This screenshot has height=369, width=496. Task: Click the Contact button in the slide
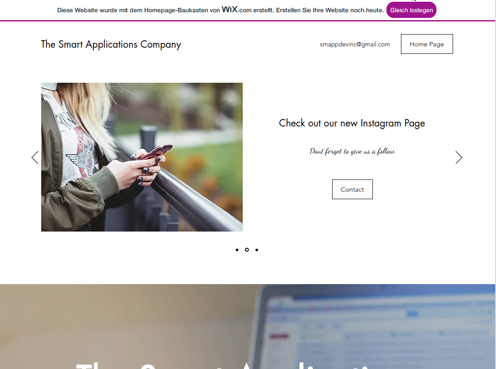click(352, 189)
